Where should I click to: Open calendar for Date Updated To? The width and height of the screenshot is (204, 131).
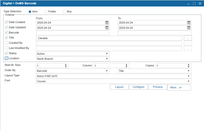click(x=189, y=28)
